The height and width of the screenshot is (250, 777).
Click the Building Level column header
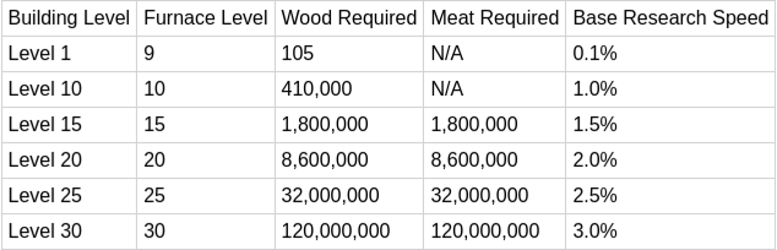(69, 18)
